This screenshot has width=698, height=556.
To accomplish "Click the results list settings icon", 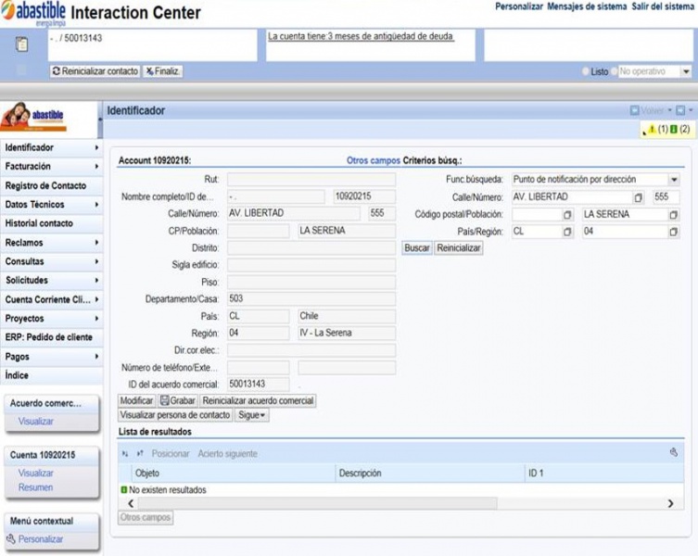I will [x=674, y=452].
